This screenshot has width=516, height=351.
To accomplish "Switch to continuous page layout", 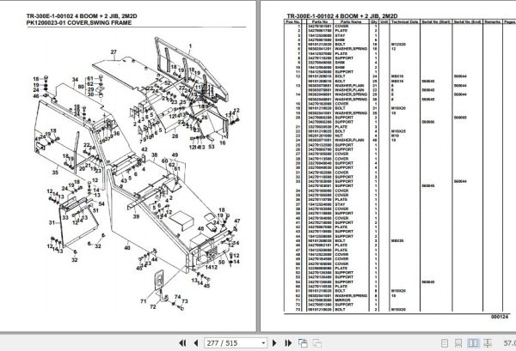I will [x=458, y=343].
